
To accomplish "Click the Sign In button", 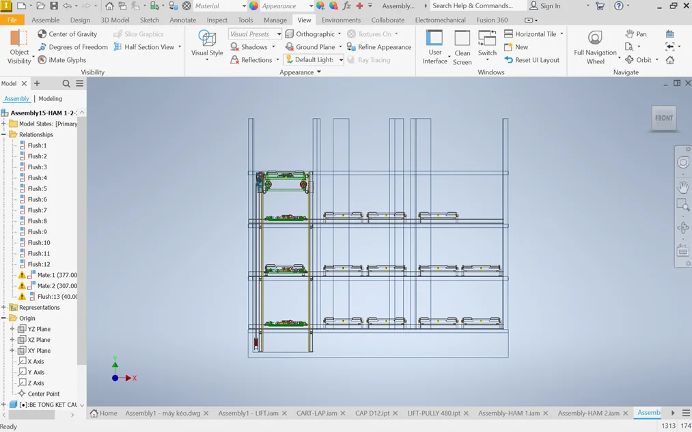I will coord(544,5).
